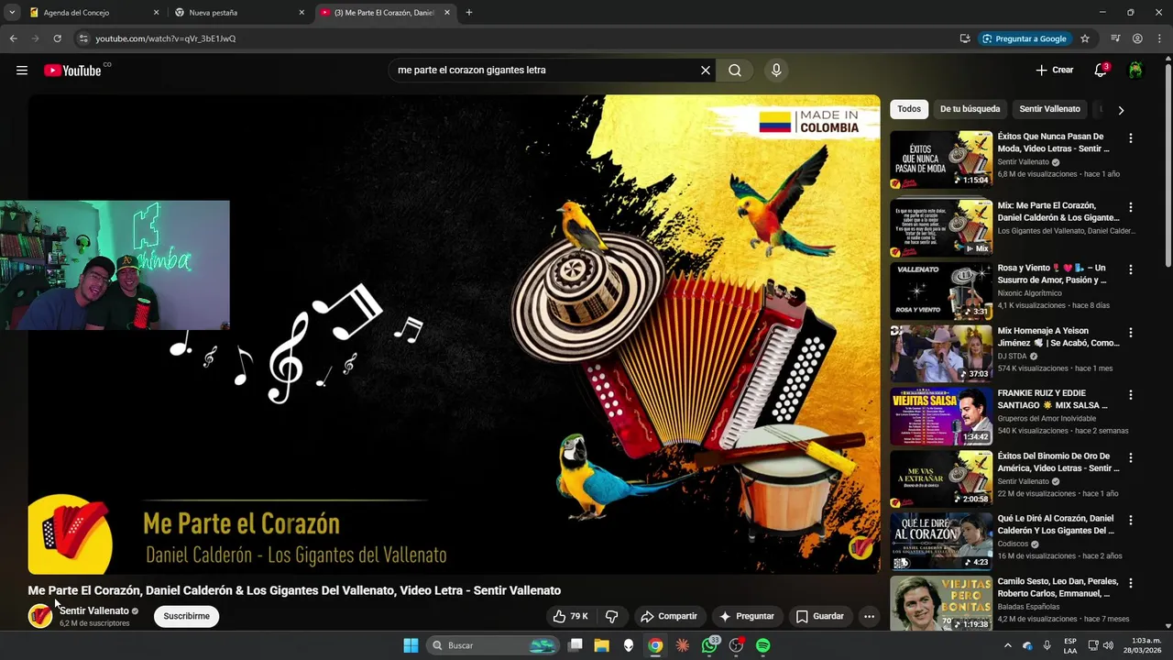This screenshot has height=660, width=1173.
Task: Open Éxitos Del Binomio De Oro title
Action: point(1058,462)
